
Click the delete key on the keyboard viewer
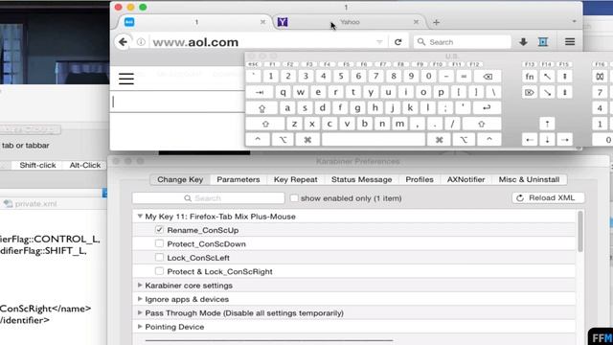[x=488, y=77]
